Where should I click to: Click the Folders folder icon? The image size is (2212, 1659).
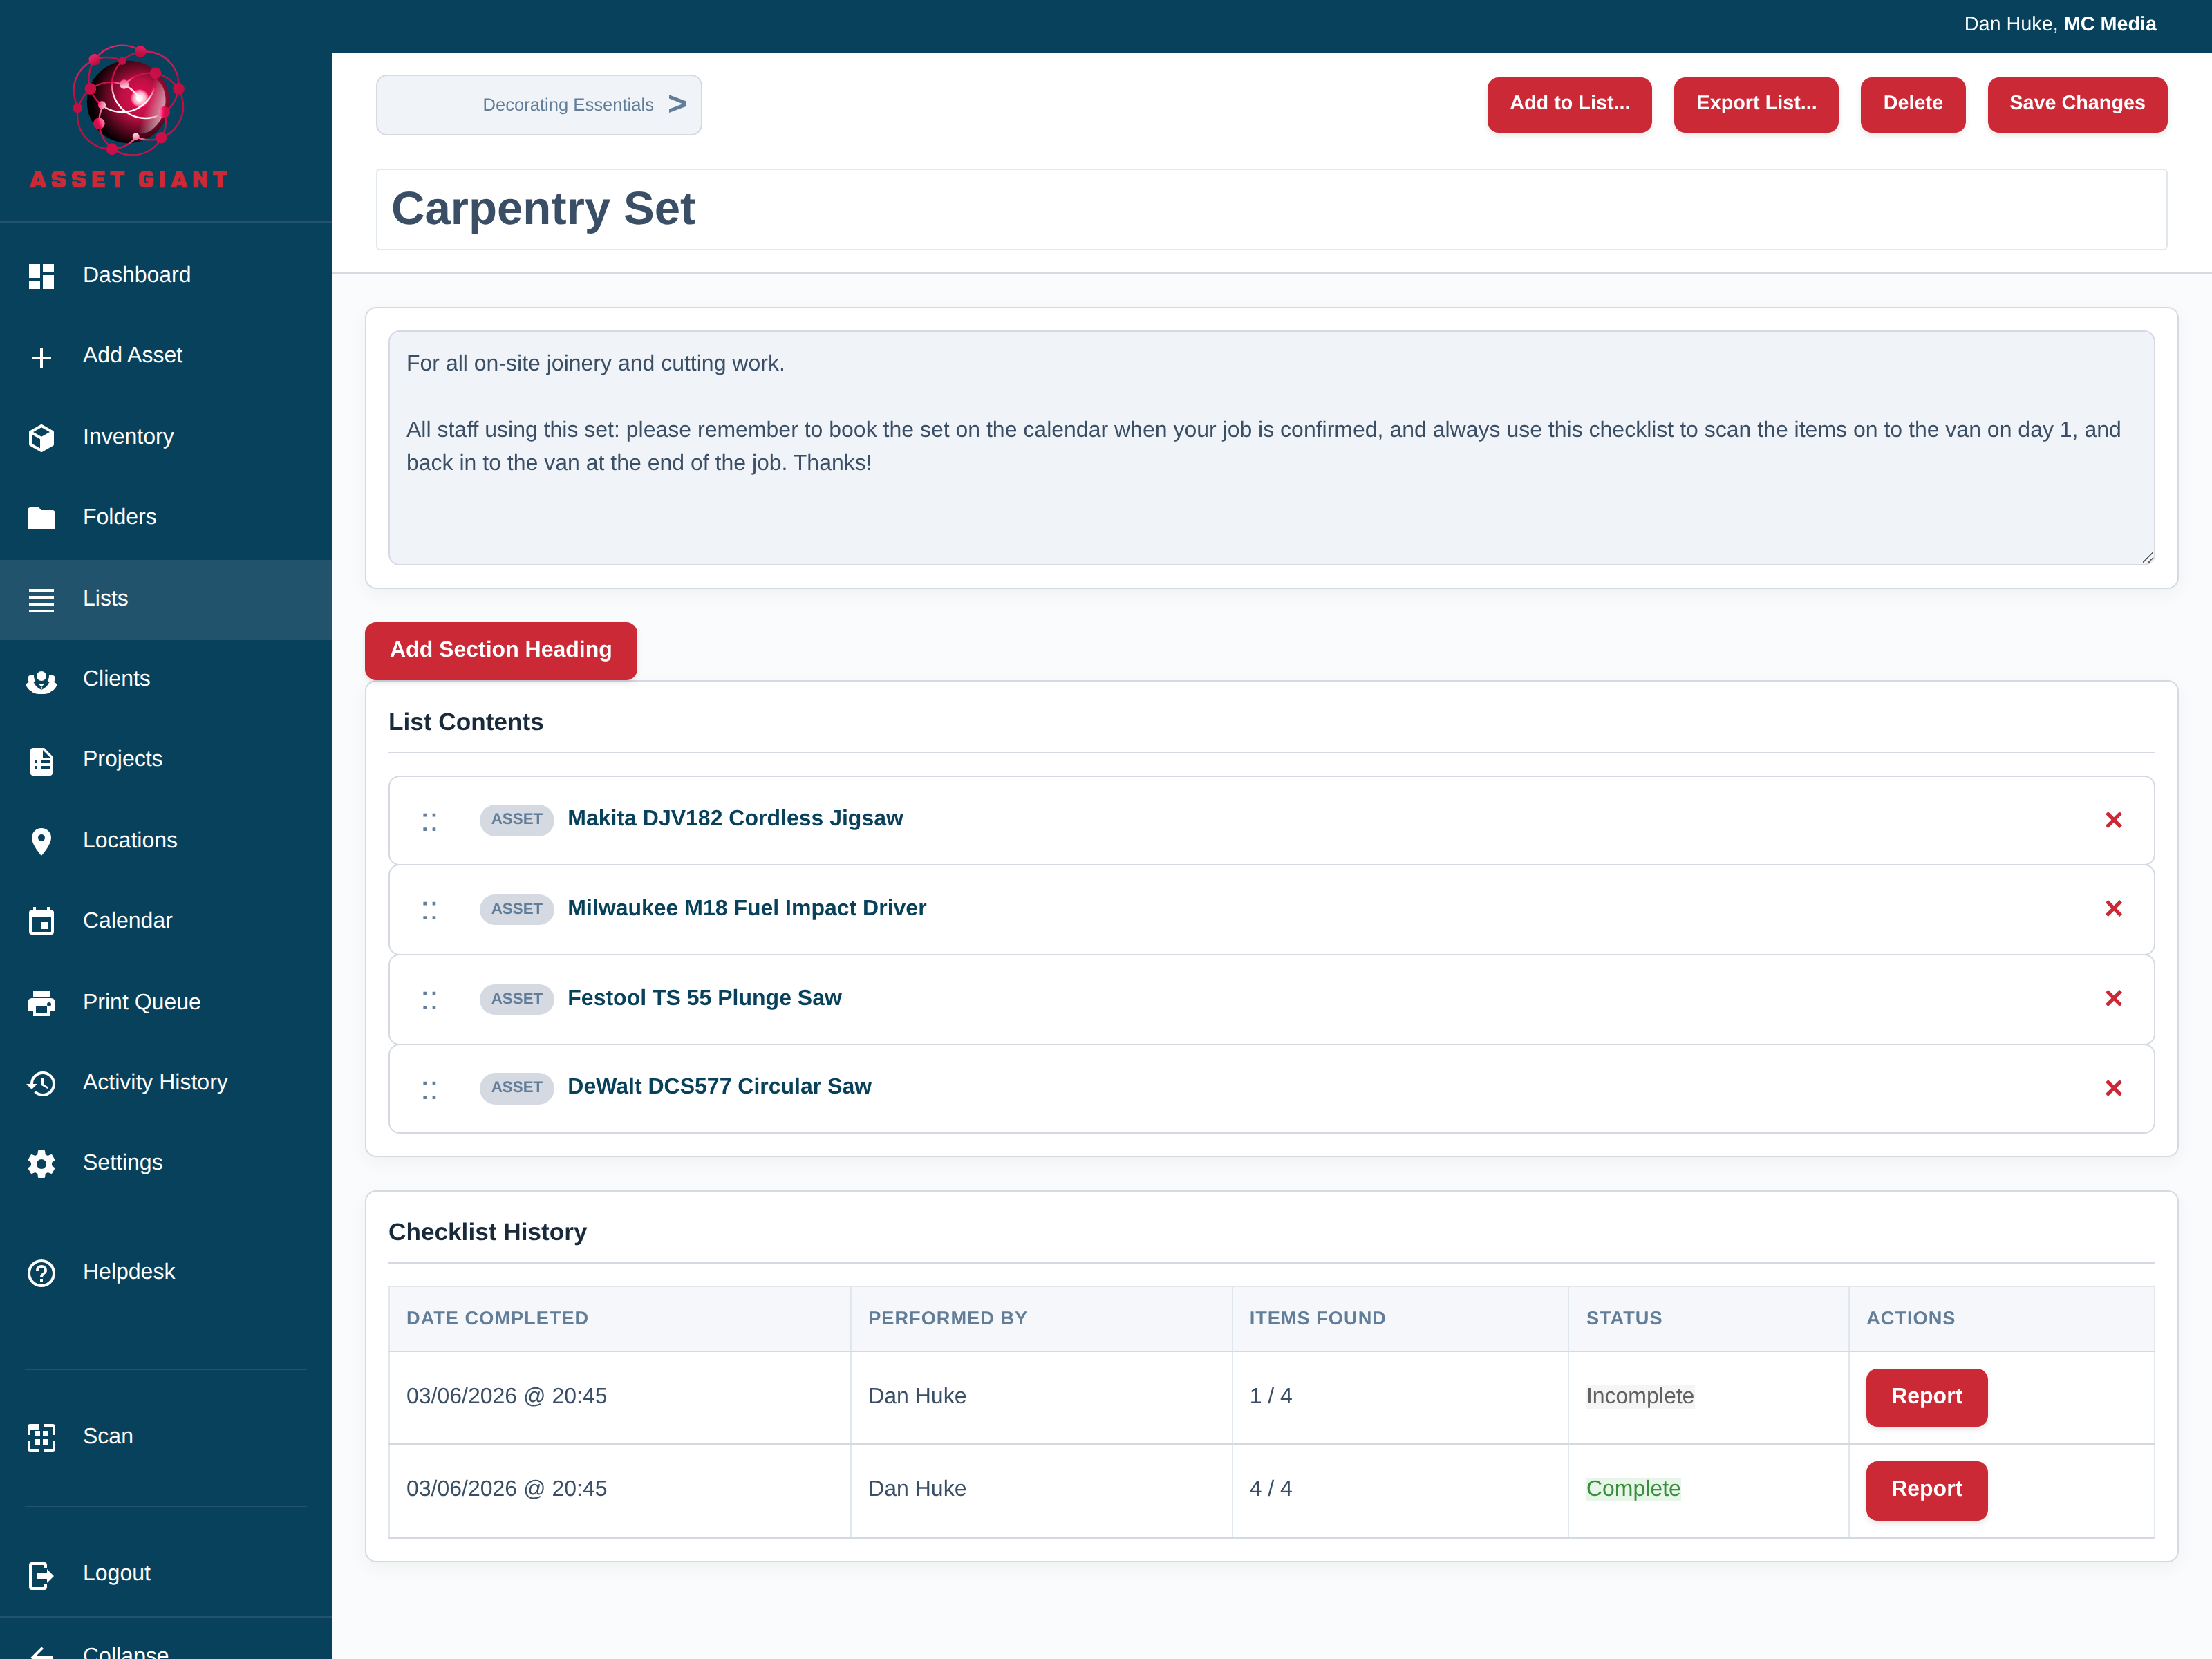tap(41, 518)
